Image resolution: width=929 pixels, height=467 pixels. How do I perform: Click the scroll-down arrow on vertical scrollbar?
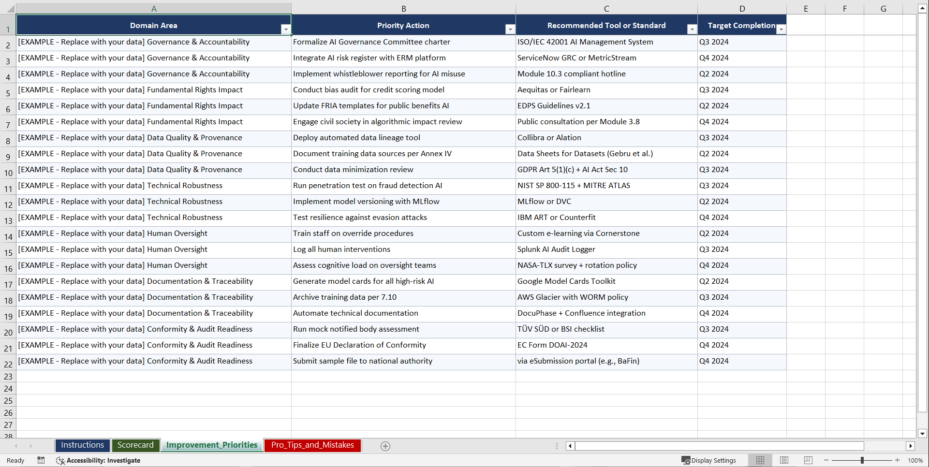pyautogui.click(x=923, y=434)
